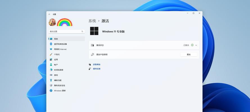Viewport: 250px width, 112px height.
Task: Select 系统 label in sidebar
Action: click(56, 39)
